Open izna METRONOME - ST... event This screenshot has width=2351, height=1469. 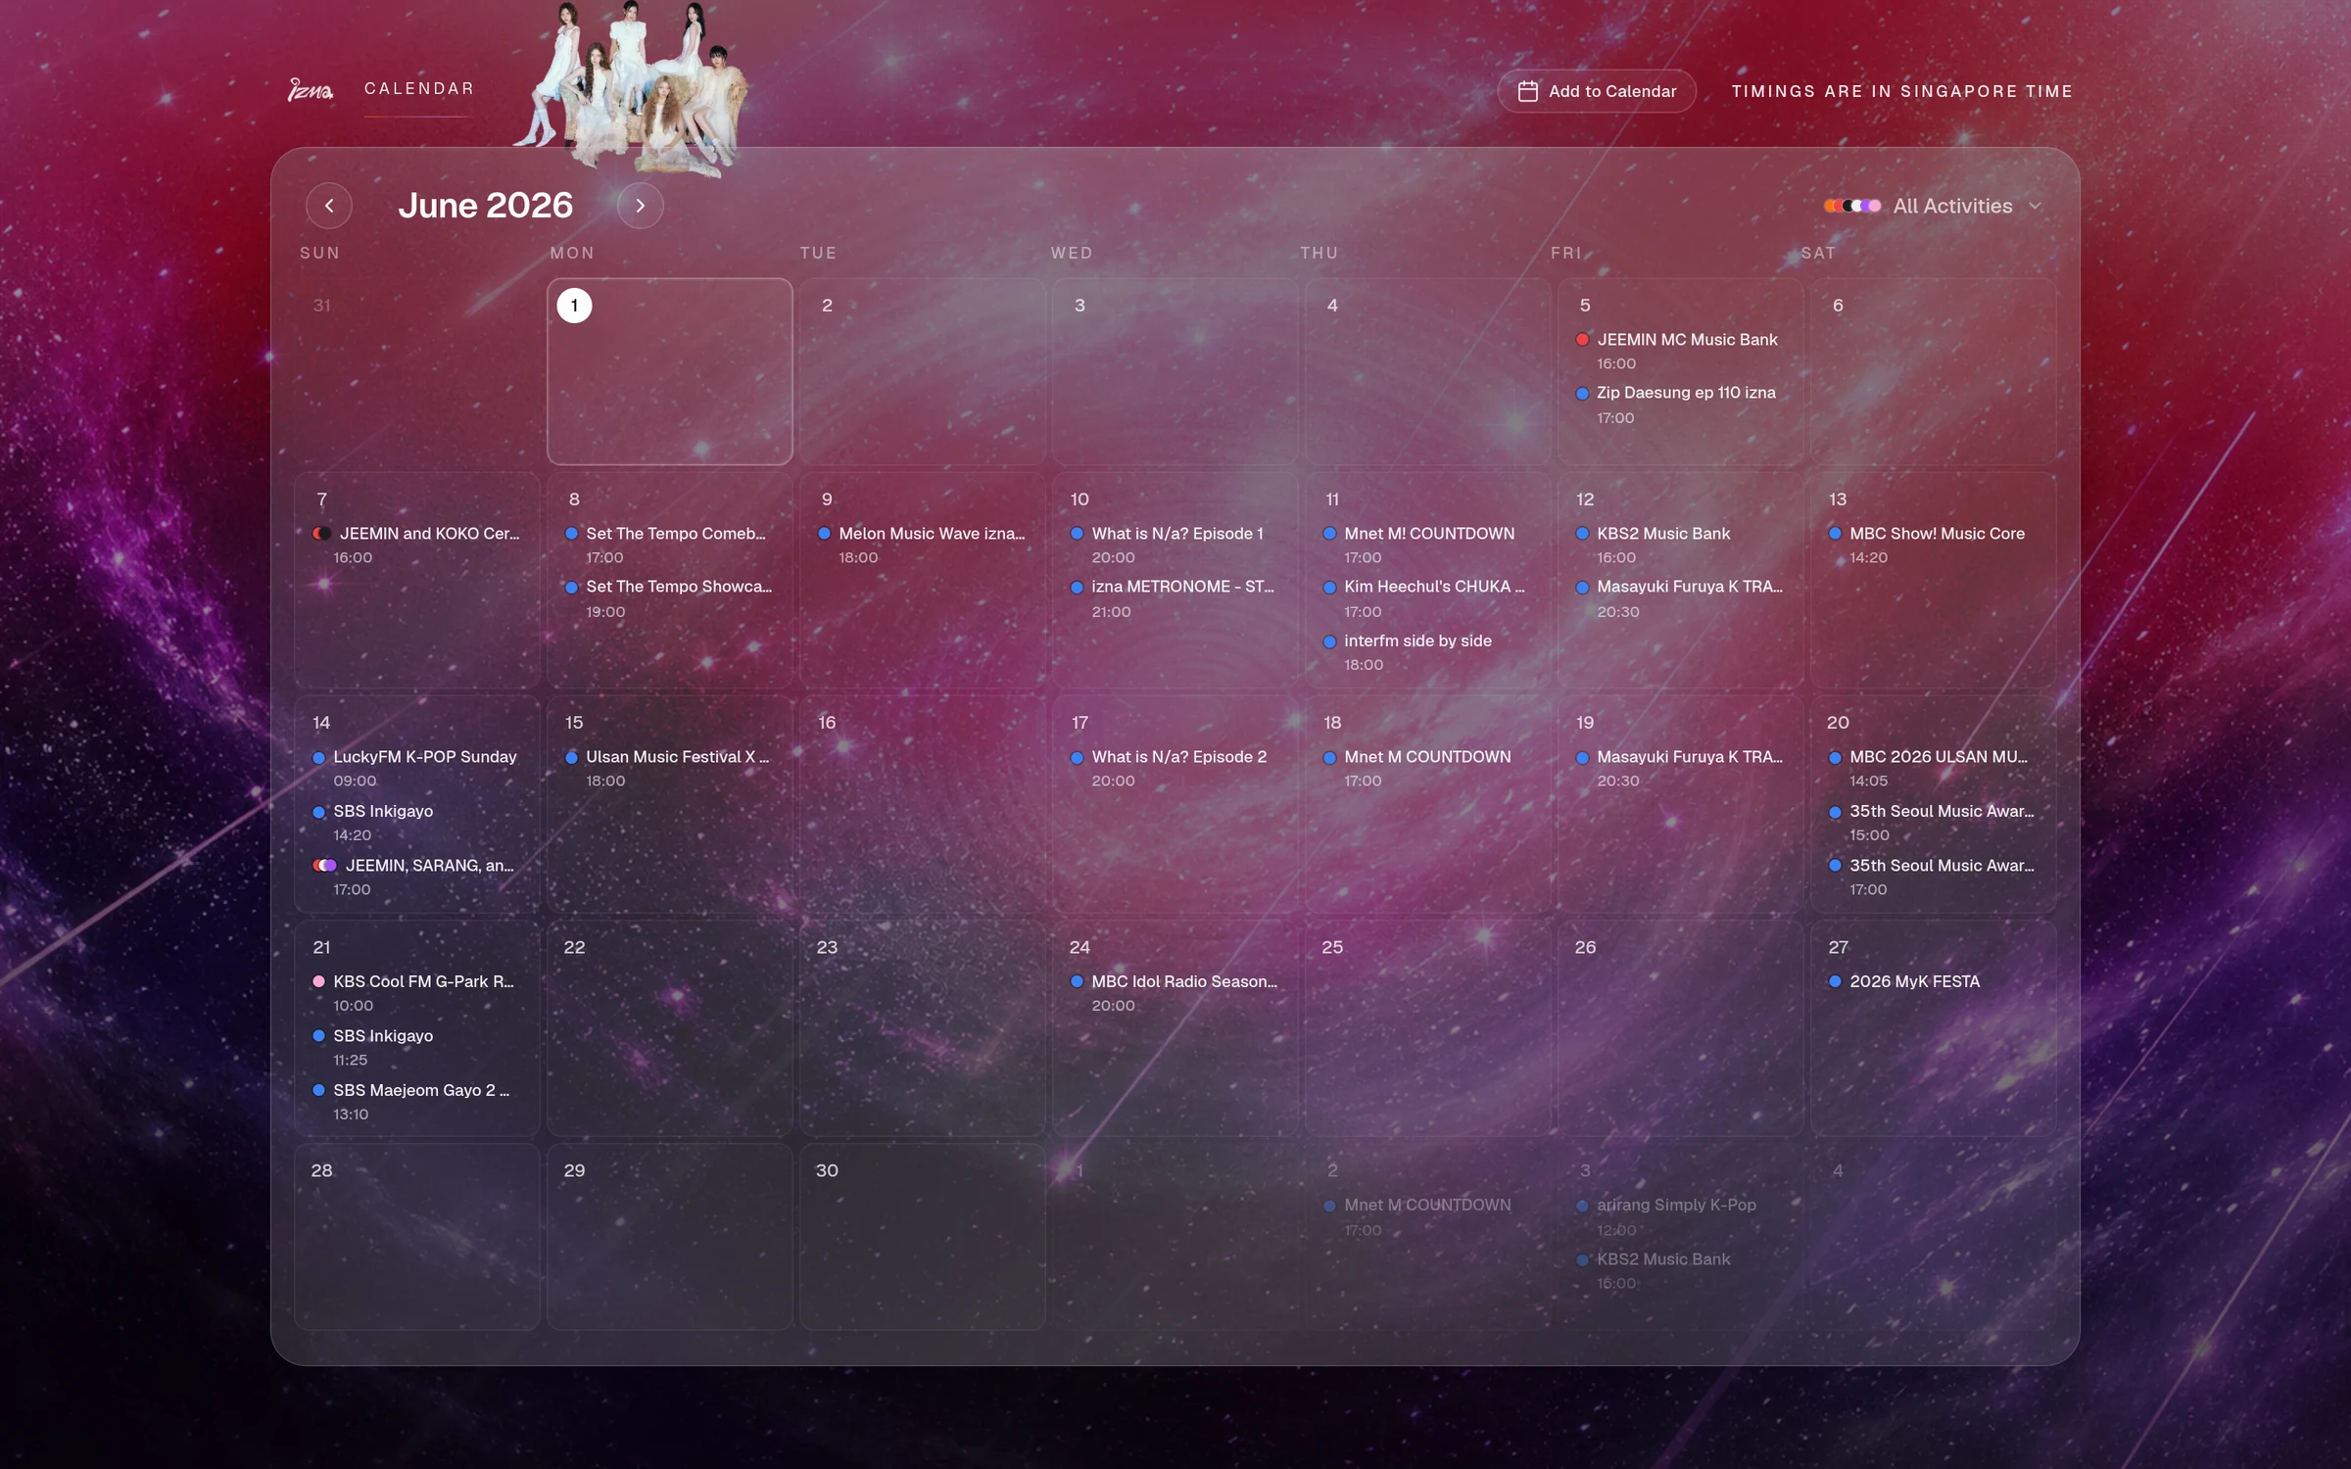(1174, 598)
